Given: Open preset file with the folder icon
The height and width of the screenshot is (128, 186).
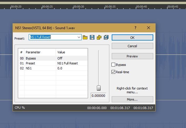Looking at the screenshot, I should click(x=85, y=37).
